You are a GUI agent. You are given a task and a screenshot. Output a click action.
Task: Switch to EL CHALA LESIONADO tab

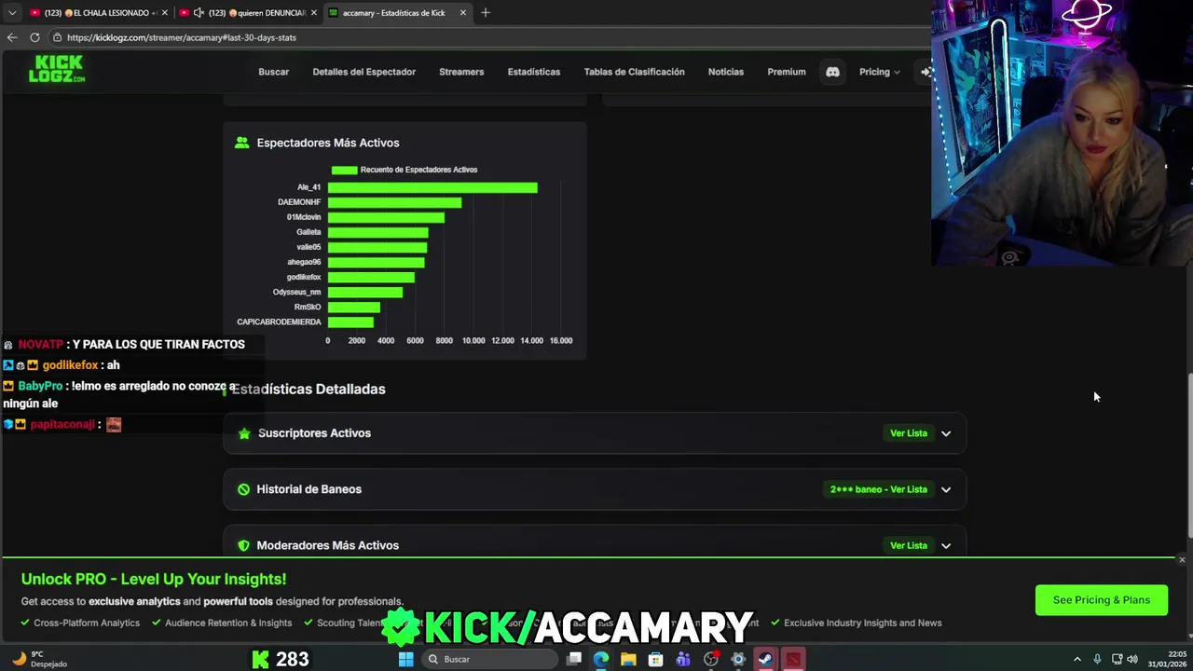(96, 12)
